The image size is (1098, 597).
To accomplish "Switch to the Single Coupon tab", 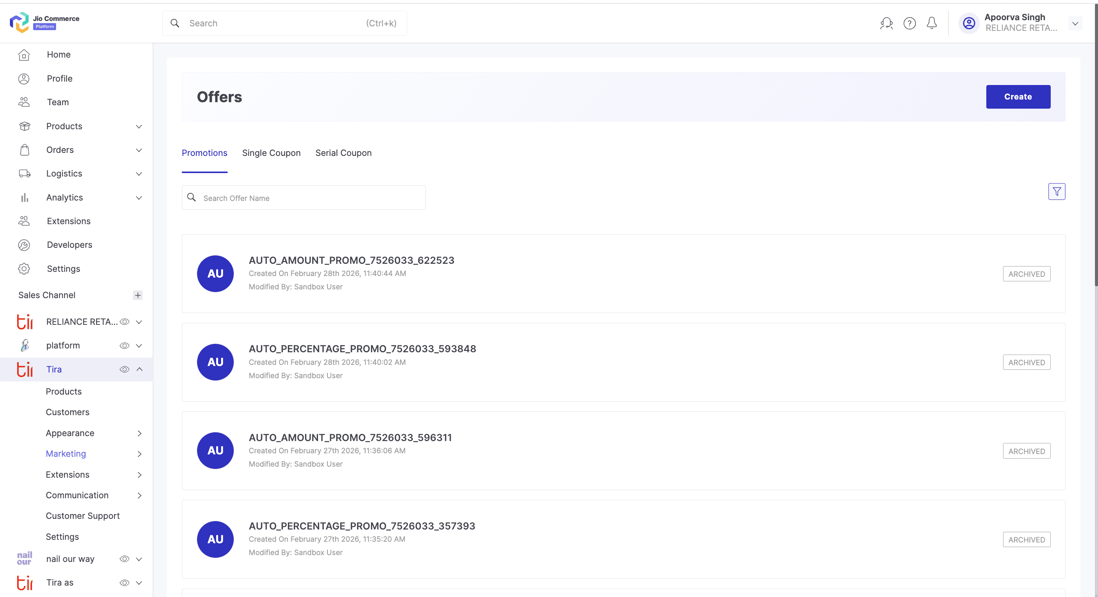I will 271,153.
